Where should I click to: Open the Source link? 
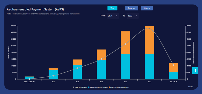[x=191, y=87]
